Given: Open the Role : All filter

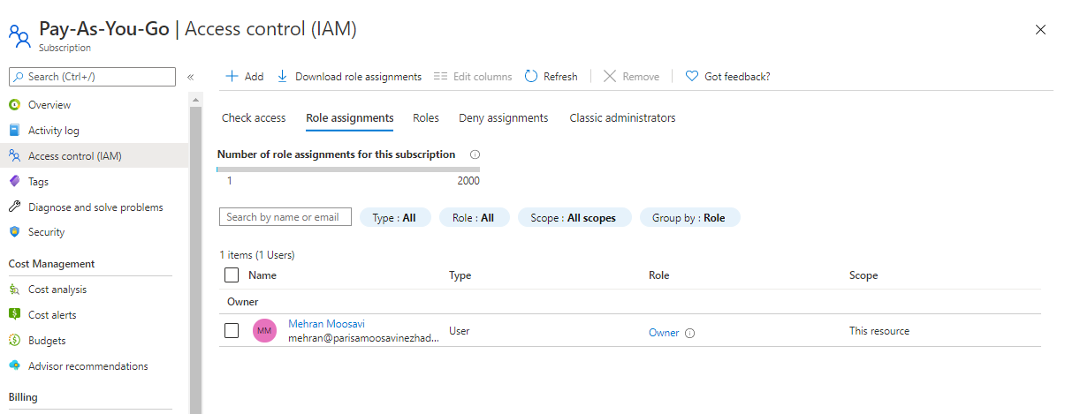Looking at the screenshot, I should coord(474,217).
